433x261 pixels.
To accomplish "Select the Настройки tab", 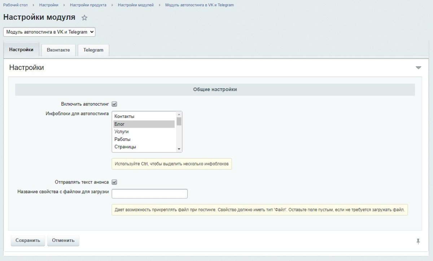I will (x=21, y=50).
